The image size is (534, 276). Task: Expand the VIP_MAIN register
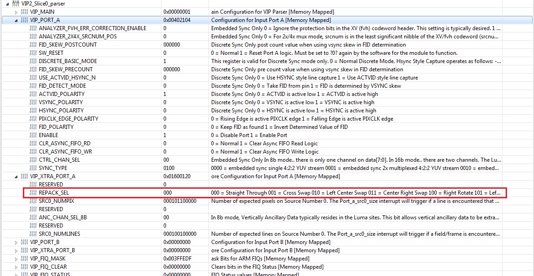tap(16, 12)
